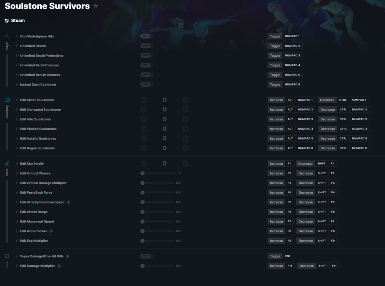Click the Edit Armor Power slider handle
The image size is (385, 286).
(142, 231)
